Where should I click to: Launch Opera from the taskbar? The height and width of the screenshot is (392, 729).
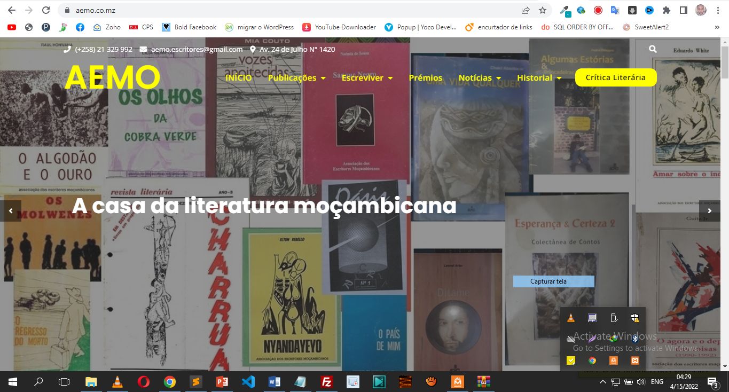[143, 382]
